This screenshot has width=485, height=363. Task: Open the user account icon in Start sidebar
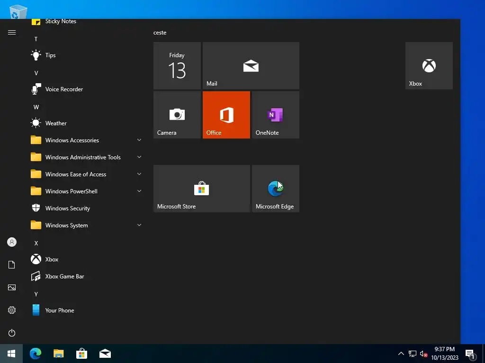pyautogui.click(x=12, y=242)
